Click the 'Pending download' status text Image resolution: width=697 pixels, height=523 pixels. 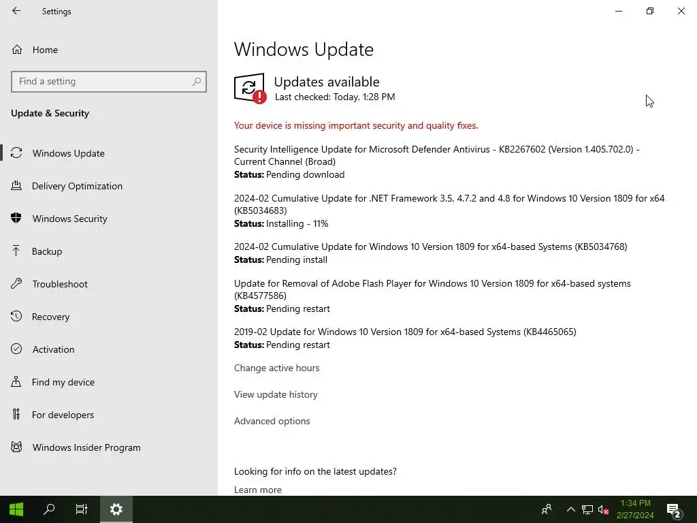click(305, 174)
